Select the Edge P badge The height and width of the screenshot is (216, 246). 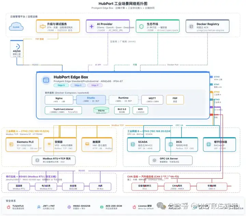(95, 85)
